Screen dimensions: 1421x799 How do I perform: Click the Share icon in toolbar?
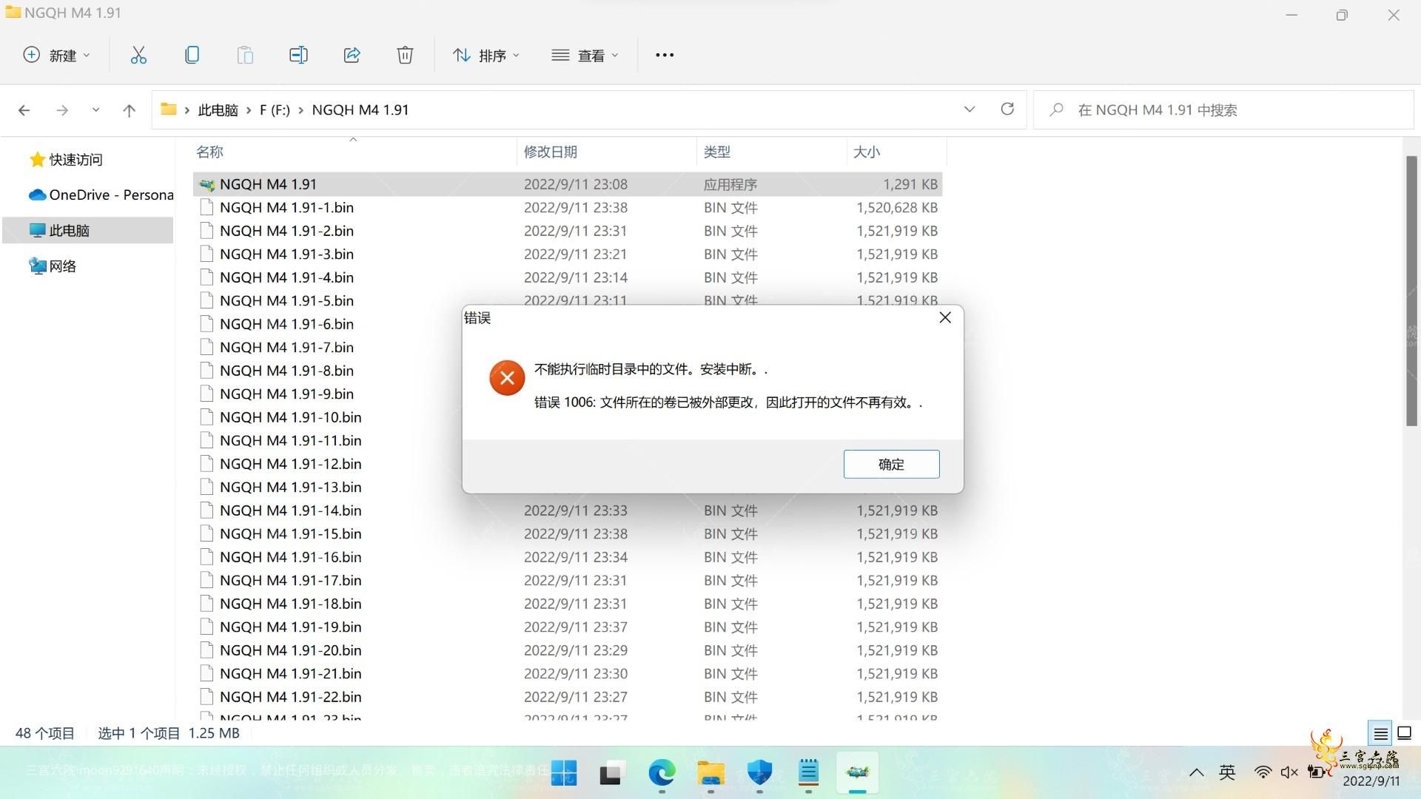352,55
